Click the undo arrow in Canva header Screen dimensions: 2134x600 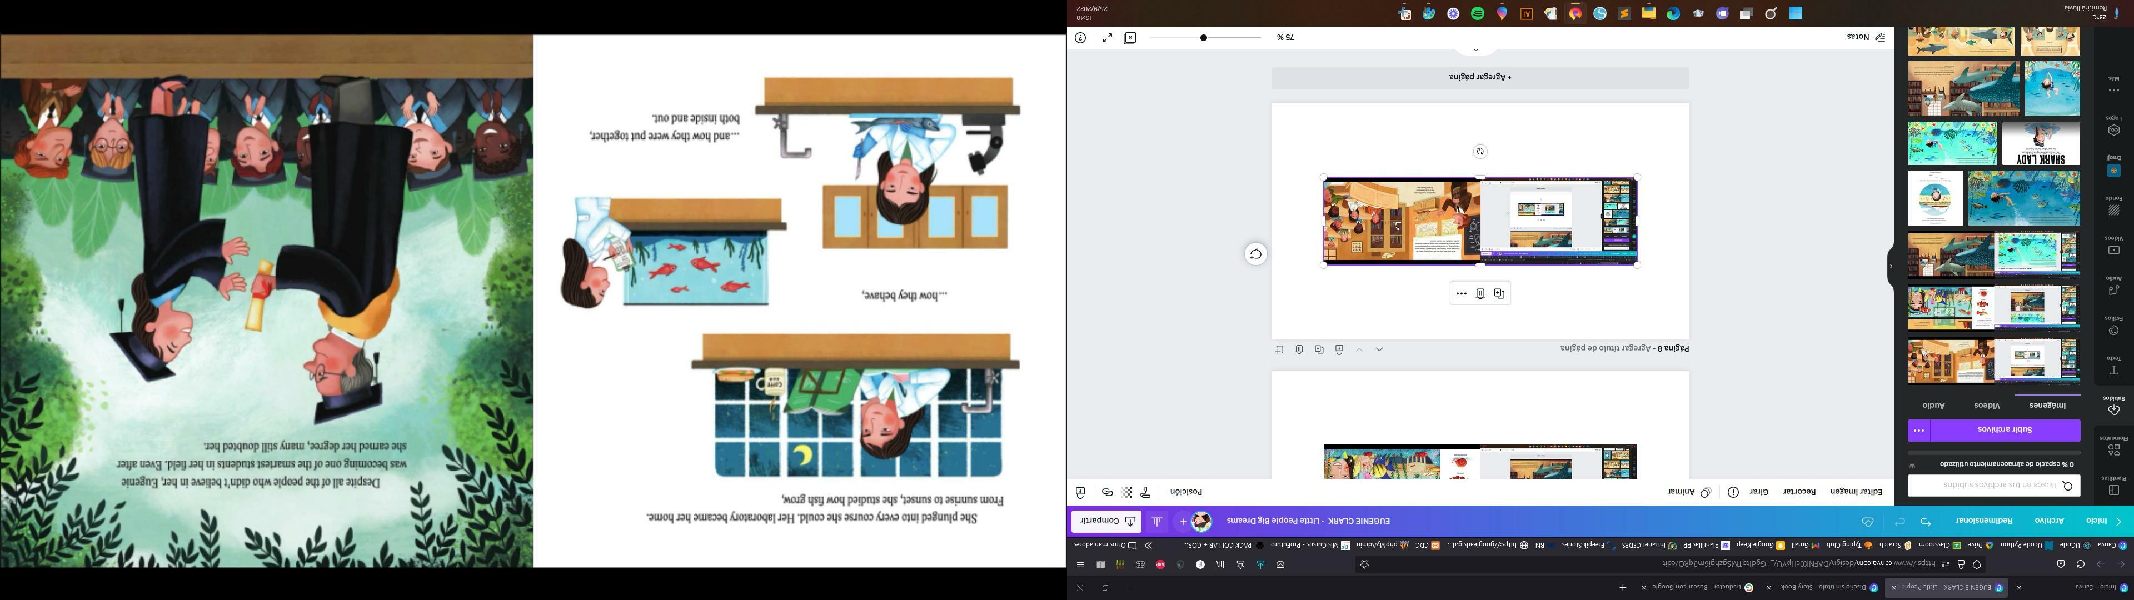click(1925, 522)
